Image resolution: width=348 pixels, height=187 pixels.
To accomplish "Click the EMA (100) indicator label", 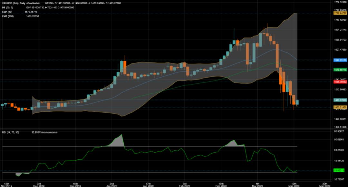I will pos(9,16).
